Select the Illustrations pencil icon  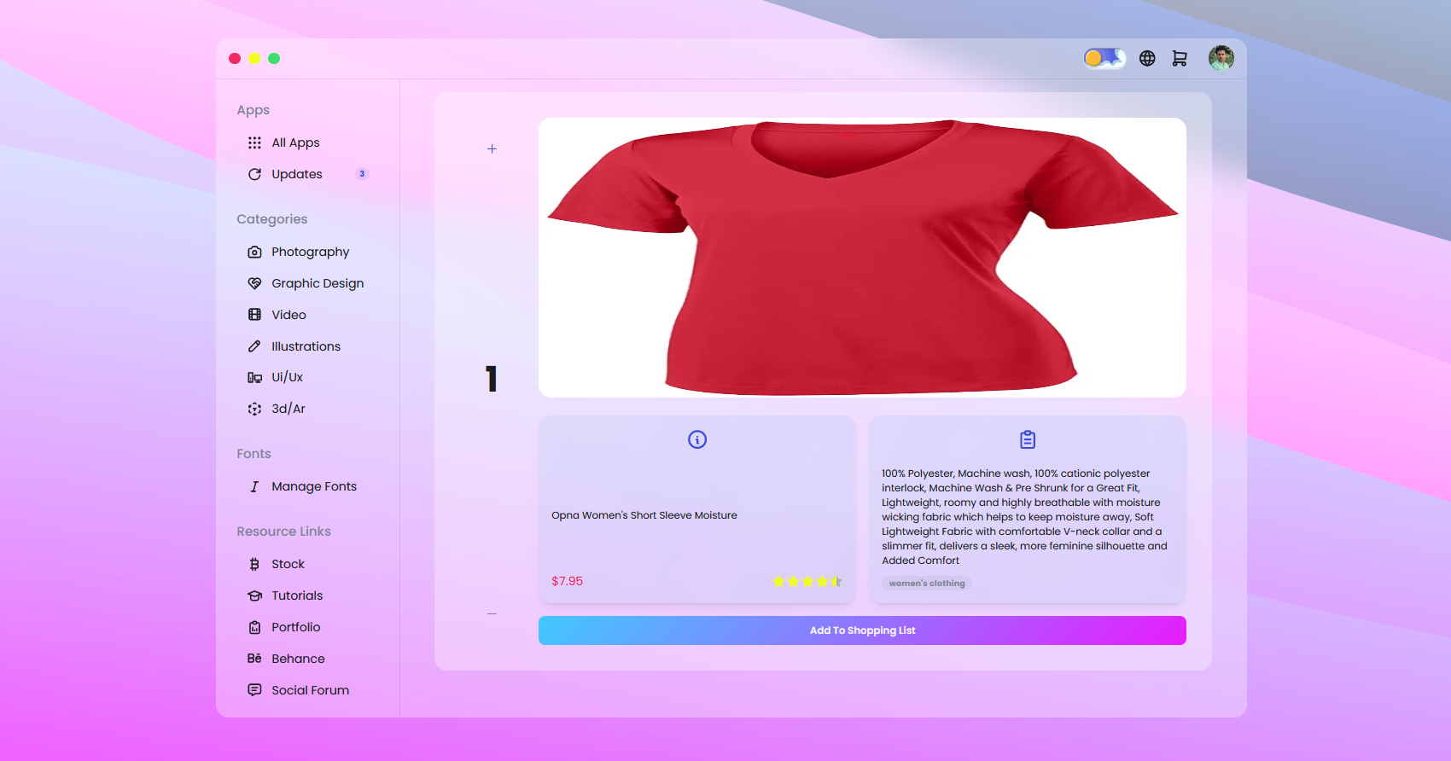click(x=254, y=346)
